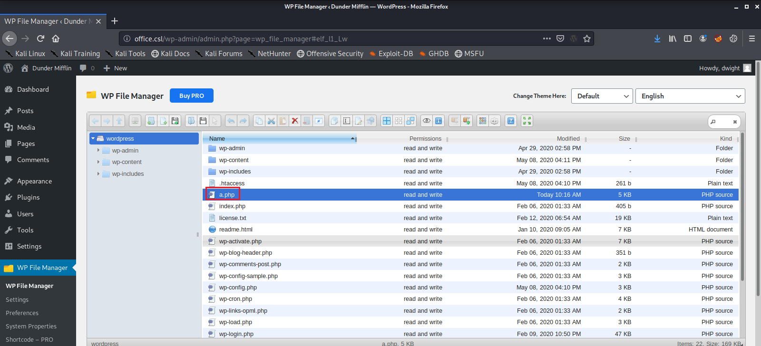Open Preferences submenu link
Screen dimensions: 761x346
click(x=22, y=313)
